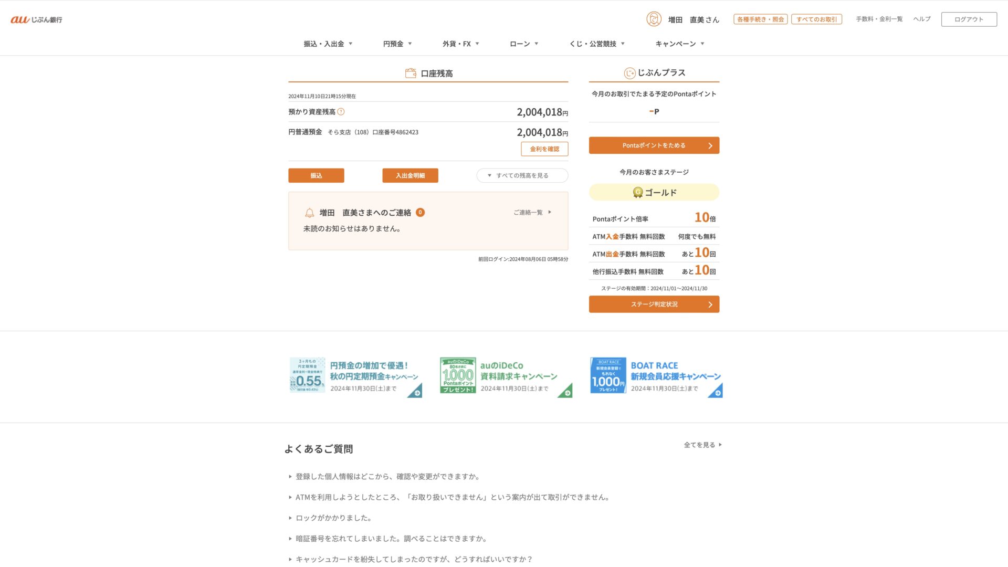1008x567 pixels.
Task: Open the ローン dropdown menu
Action: (x=524, y=44)
